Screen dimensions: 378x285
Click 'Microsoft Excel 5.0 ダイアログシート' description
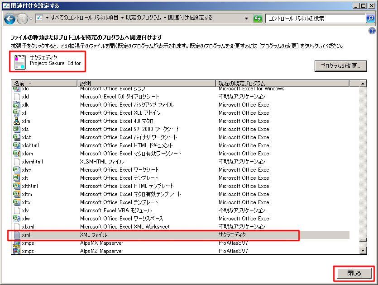point(120,97)
